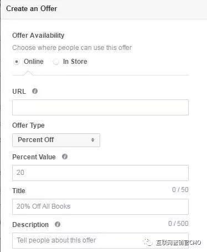207x252 pixels.
Task: Click the Title field with "20% Off All Books"
Action: [x=100, y=206]
